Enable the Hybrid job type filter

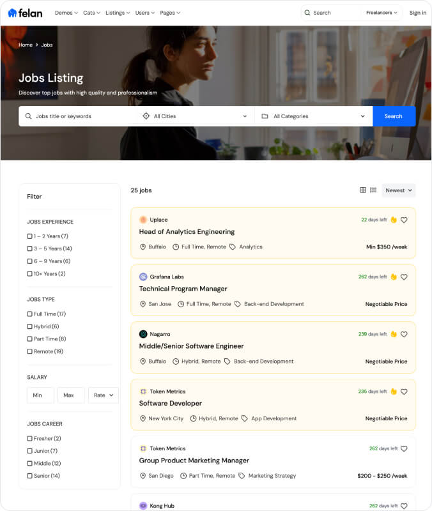(29, 326)
